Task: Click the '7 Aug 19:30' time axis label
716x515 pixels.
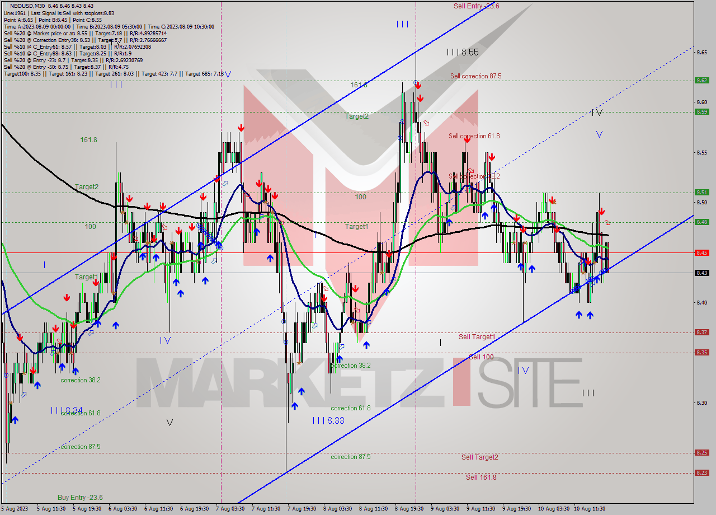Action: 302,509
